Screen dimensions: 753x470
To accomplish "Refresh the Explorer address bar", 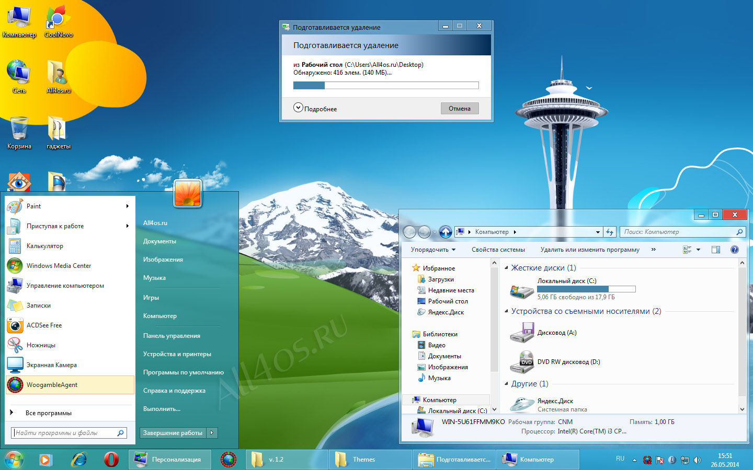I will (x=610, y=232).
